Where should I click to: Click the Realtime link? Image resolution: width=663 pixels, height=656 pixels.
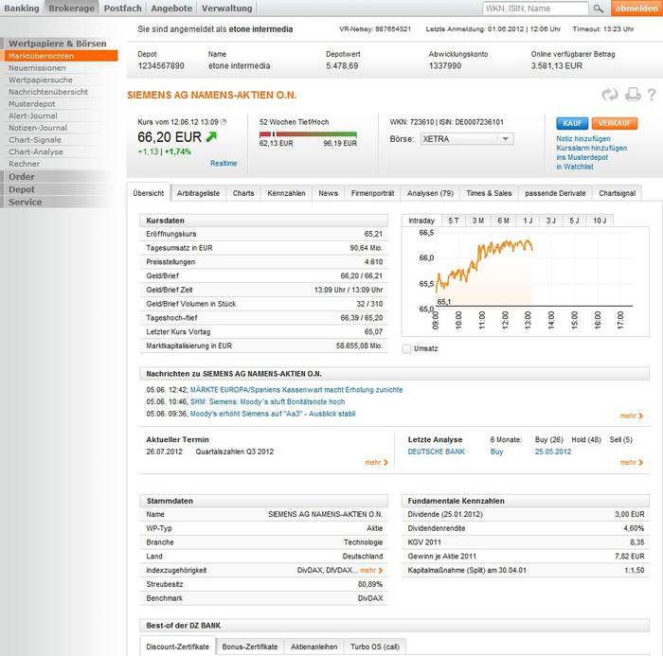click(224, 163)
